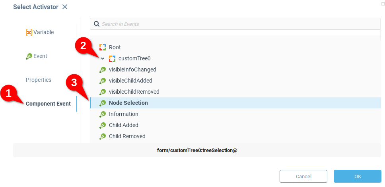Close the Select Activator dialog
385x187 pixels.
coord(65,7)
